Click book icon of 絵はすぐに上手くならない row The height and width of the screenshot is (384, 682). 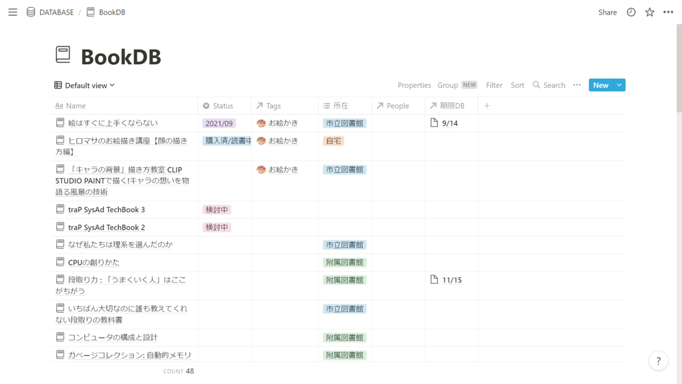point(60,122)
